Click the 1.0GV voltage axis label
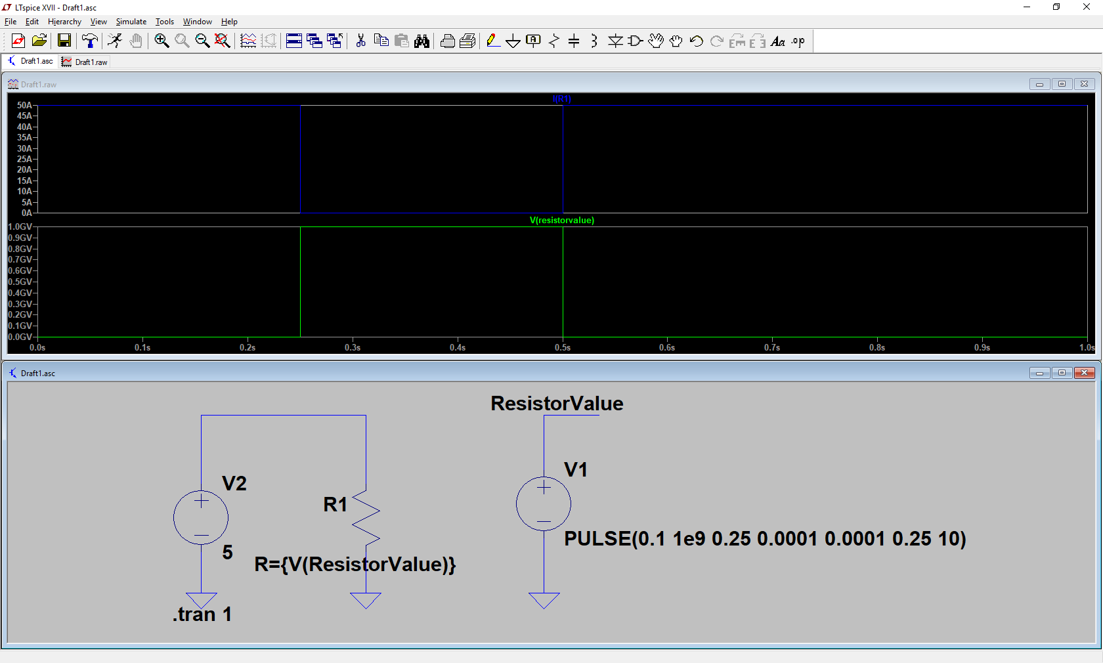The height and width of the screenshot is (663, 1103). click(20, 226)
